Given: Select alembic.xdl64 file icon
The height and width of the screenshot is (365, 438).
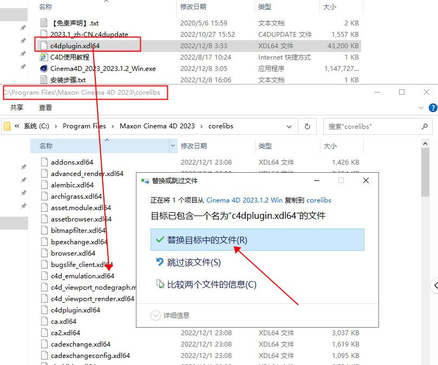Looking at the screenshot, I should tap(44, 185).
